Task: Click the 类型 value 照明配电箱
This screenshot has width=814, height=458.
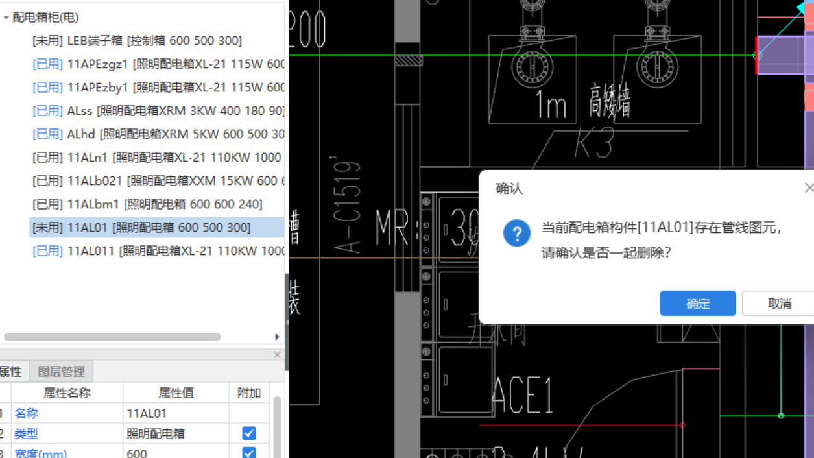Action: 176,433
